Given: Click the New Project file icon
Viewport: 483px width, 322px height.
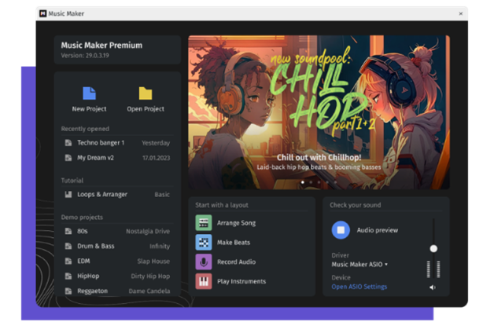Looking at the screenshot, I should 89,93.
